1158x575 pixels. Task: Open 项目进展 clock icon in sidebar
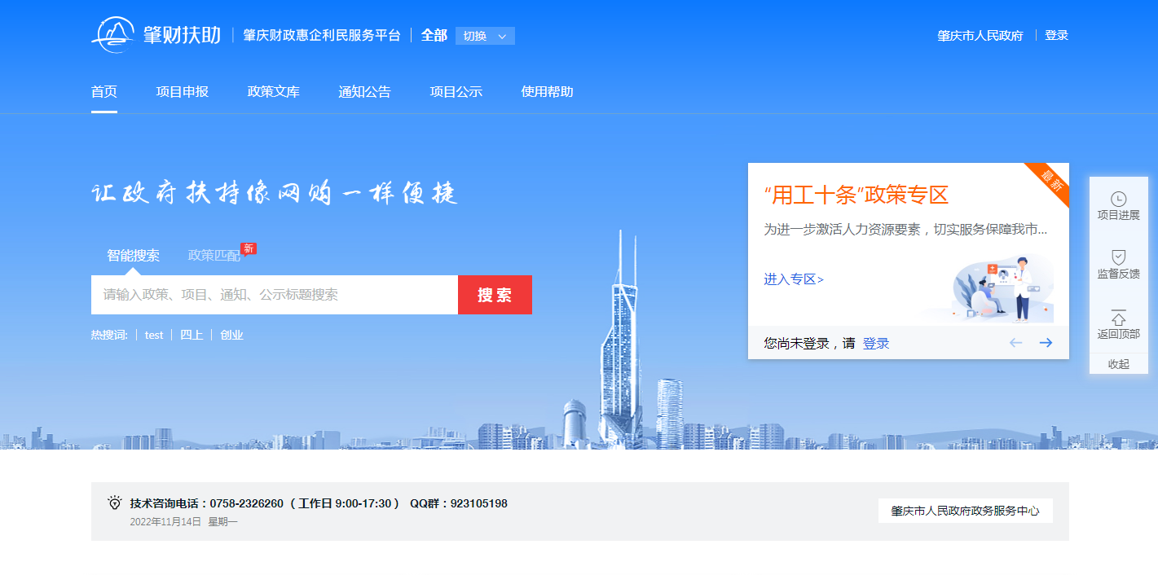coord(1118,199)
